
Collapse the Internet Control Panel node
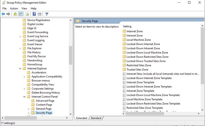[24, 97]
